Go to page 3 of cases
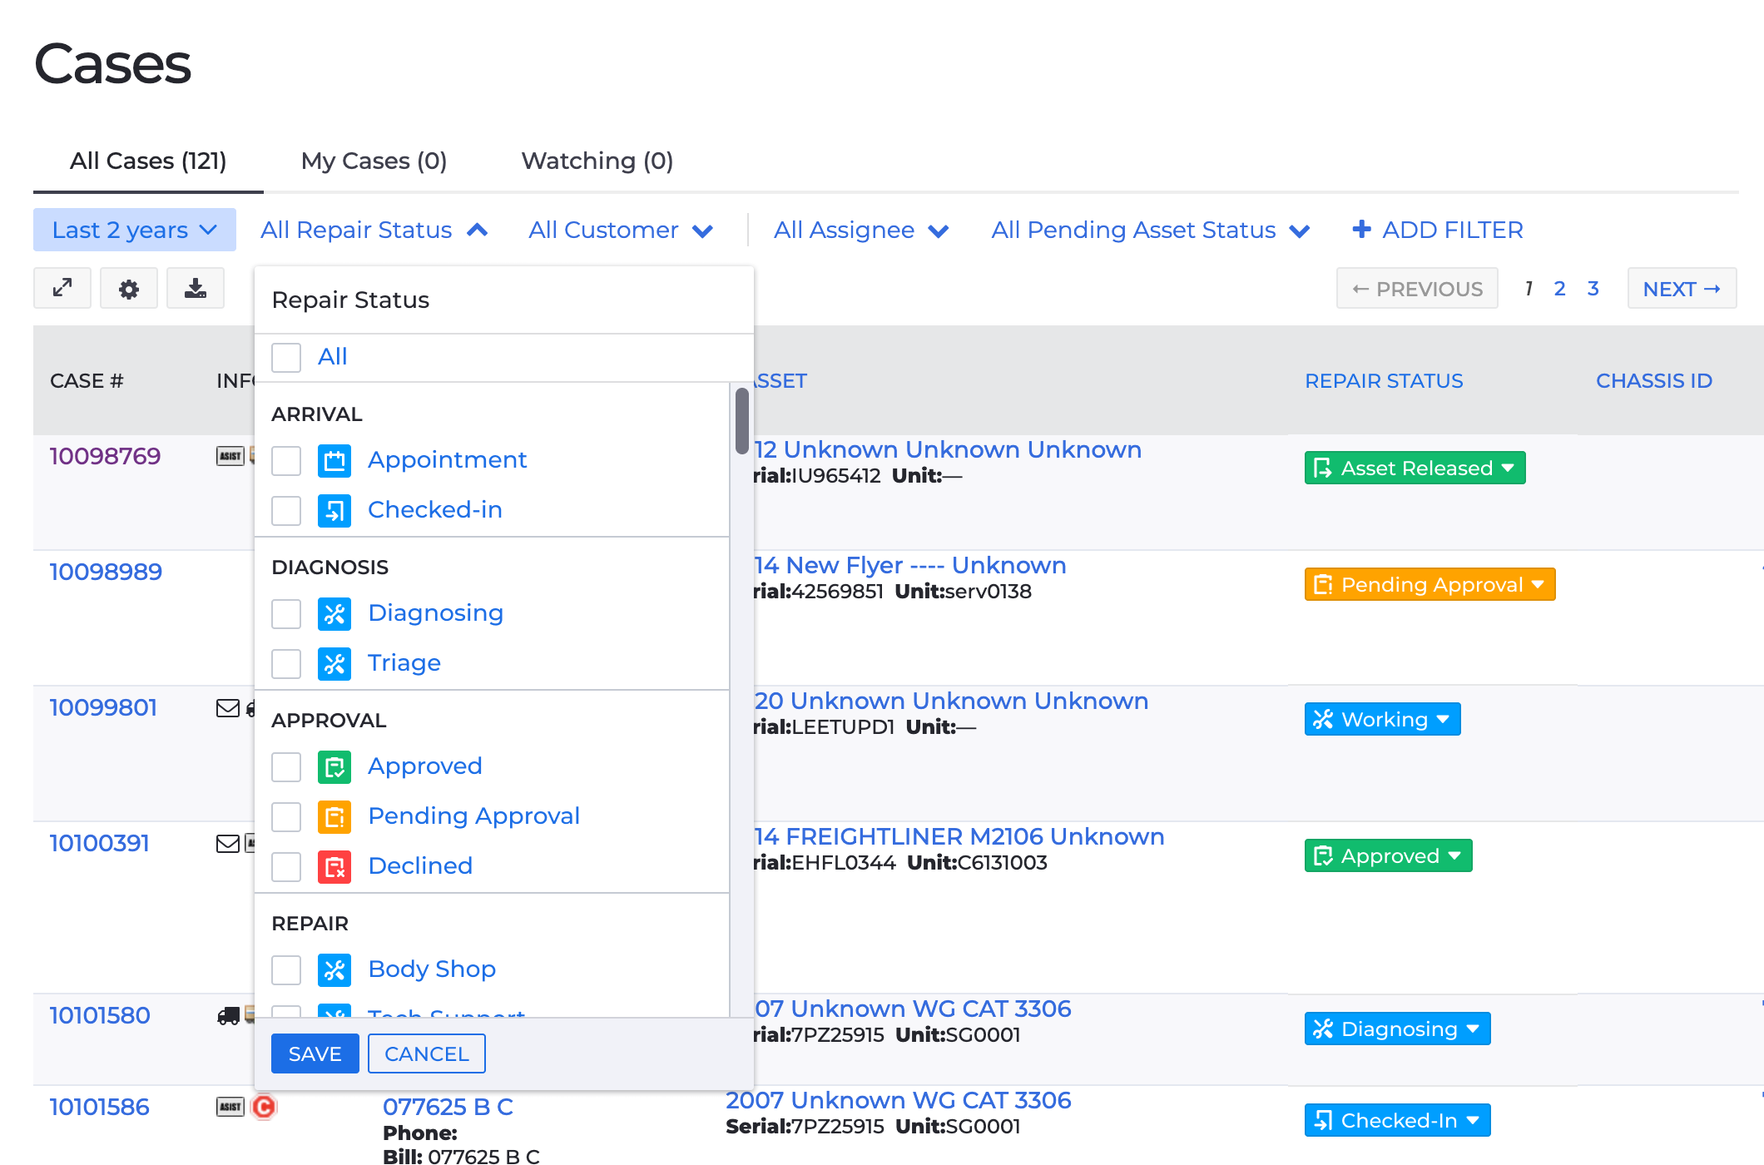Image resolution: width=1764 pixels, height=1165 pixels. [1593, 289]
